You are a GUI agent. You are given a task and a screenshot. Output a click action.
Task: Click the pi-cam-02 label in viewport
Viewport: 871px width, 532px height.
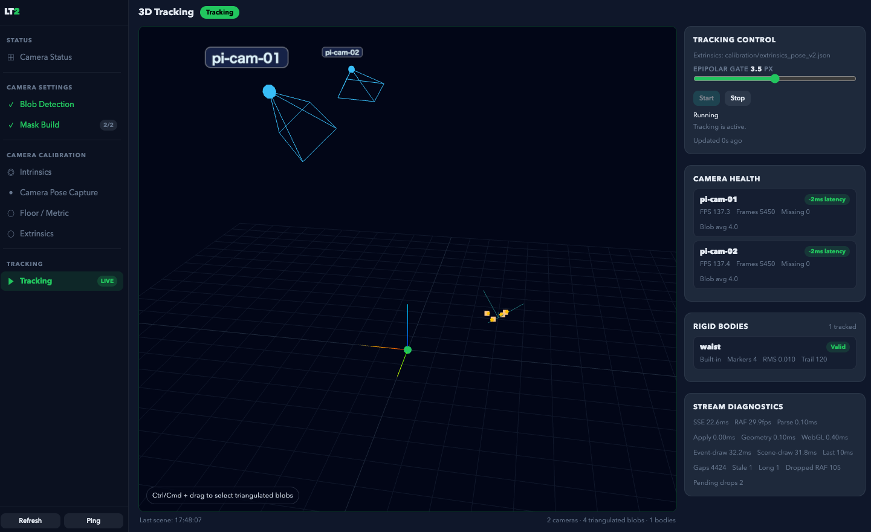(342, 53)
